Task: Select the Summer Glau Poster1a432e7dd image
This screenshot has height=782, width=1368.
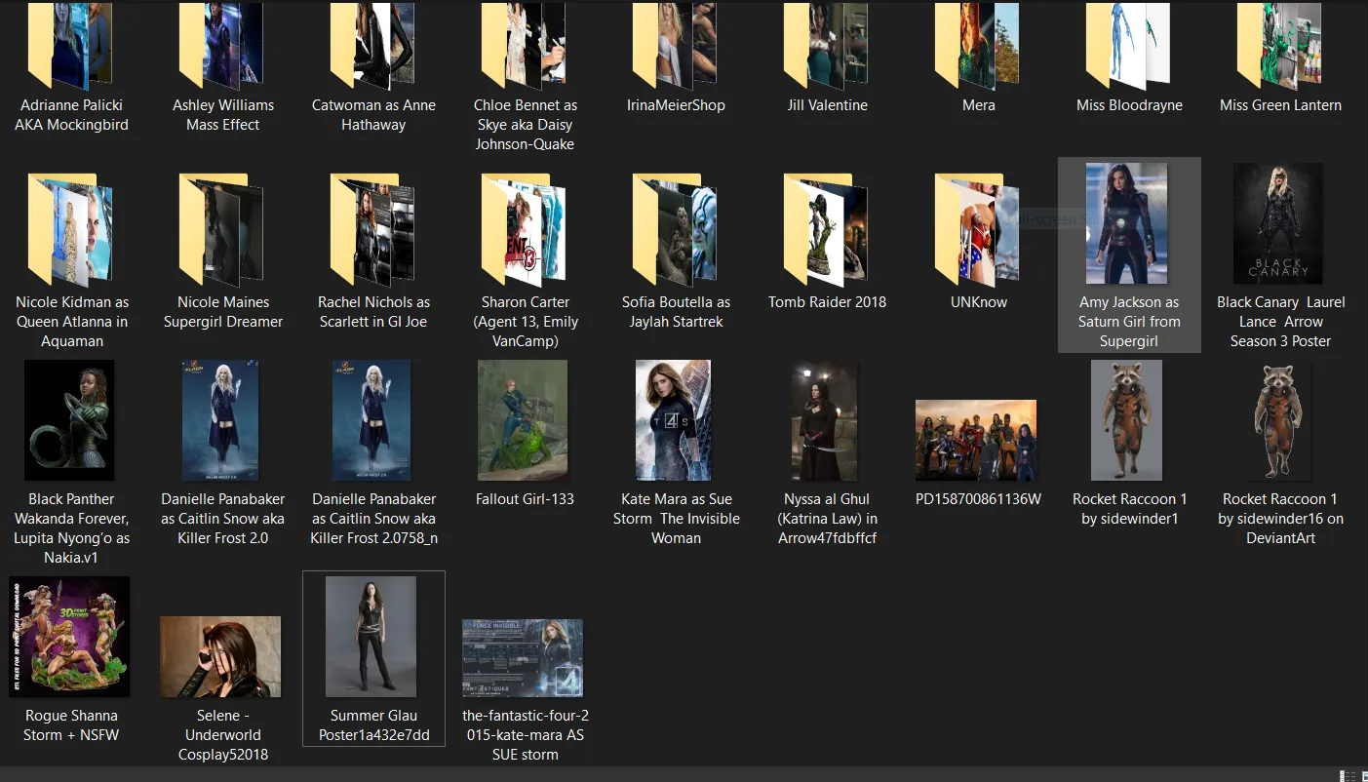Action: [373, 659]
